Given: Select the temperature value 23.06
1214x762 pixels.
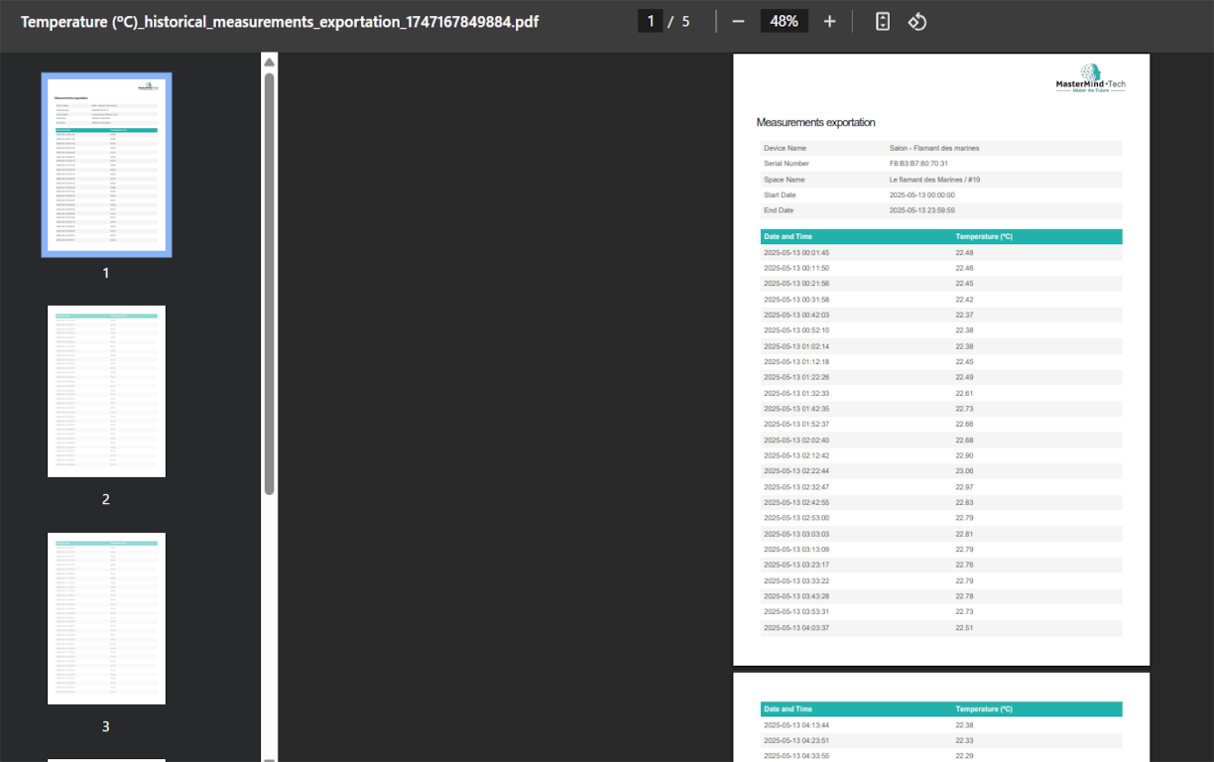Looking at the screenshot, I should click(x=964, y=471).
